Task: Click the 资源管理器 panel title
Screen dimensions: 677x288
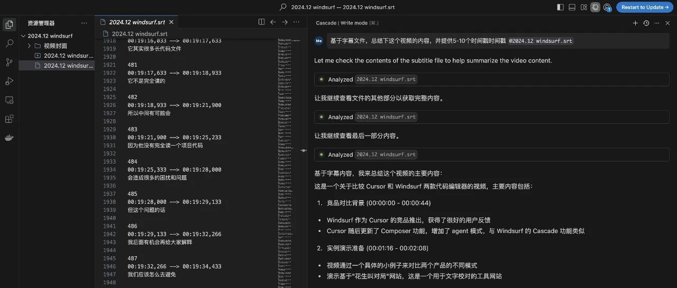Action: [41, 23]
